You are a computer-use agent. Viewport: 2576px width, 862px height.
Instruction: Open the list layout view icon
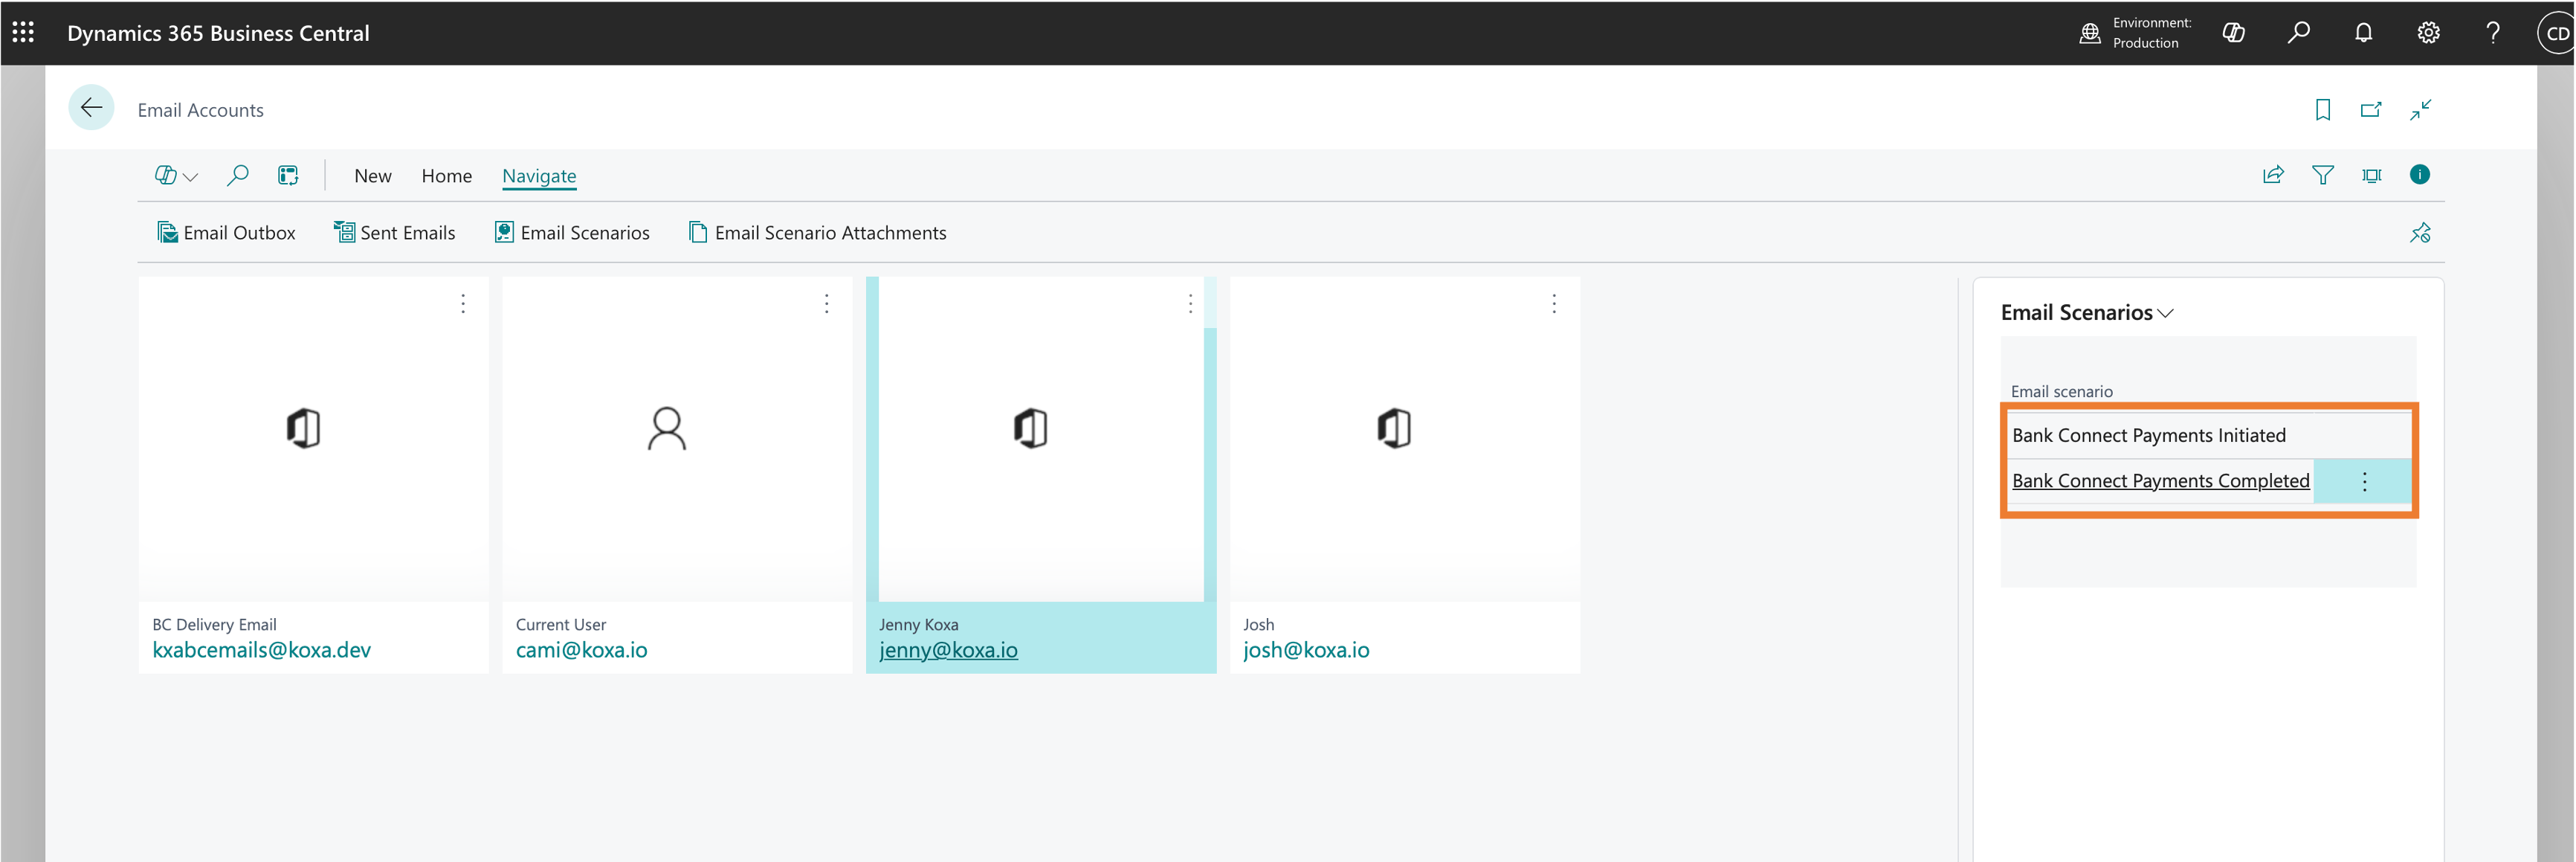pos(288,176)
